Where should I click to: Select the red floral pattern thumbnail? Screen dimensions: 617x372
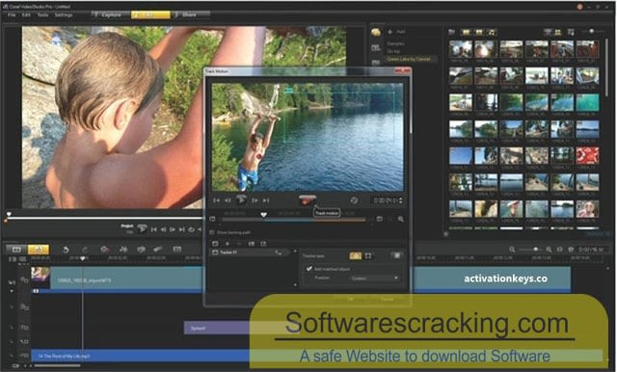[587, 156]
